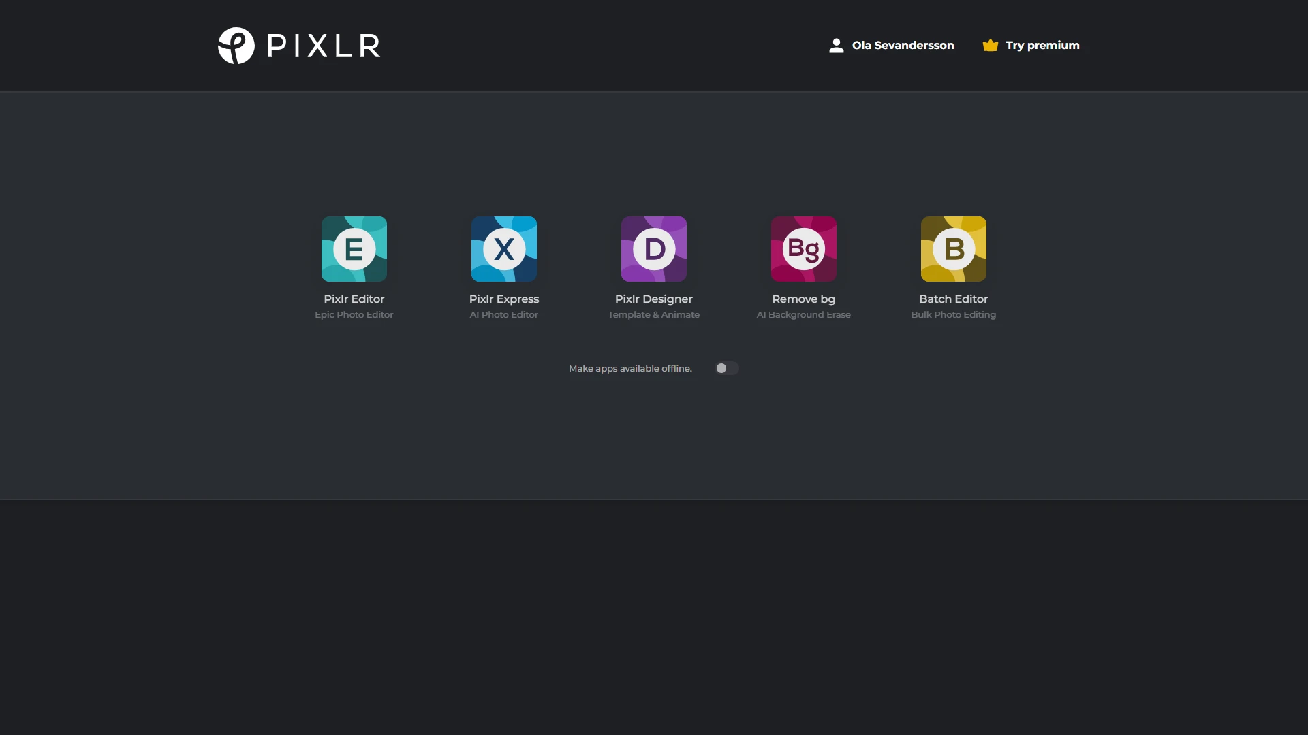The height and width of the screenshot is (735, 1308).
Task: Click the user profile avatar icon
Action: (x=836, y=46)
